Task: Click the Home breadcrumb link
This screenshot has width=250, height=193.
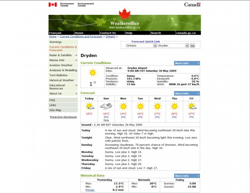Action: tap(53, 36)
